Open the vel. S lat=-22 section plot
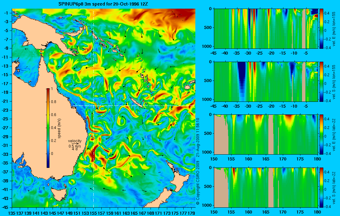 266,187
